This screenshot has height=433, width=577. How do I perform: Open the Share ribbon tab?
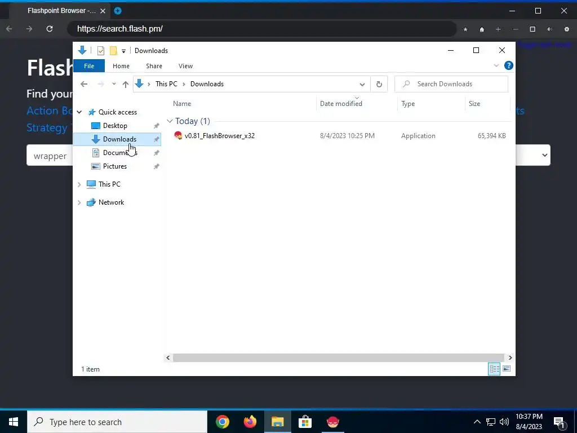coord(154,66)
